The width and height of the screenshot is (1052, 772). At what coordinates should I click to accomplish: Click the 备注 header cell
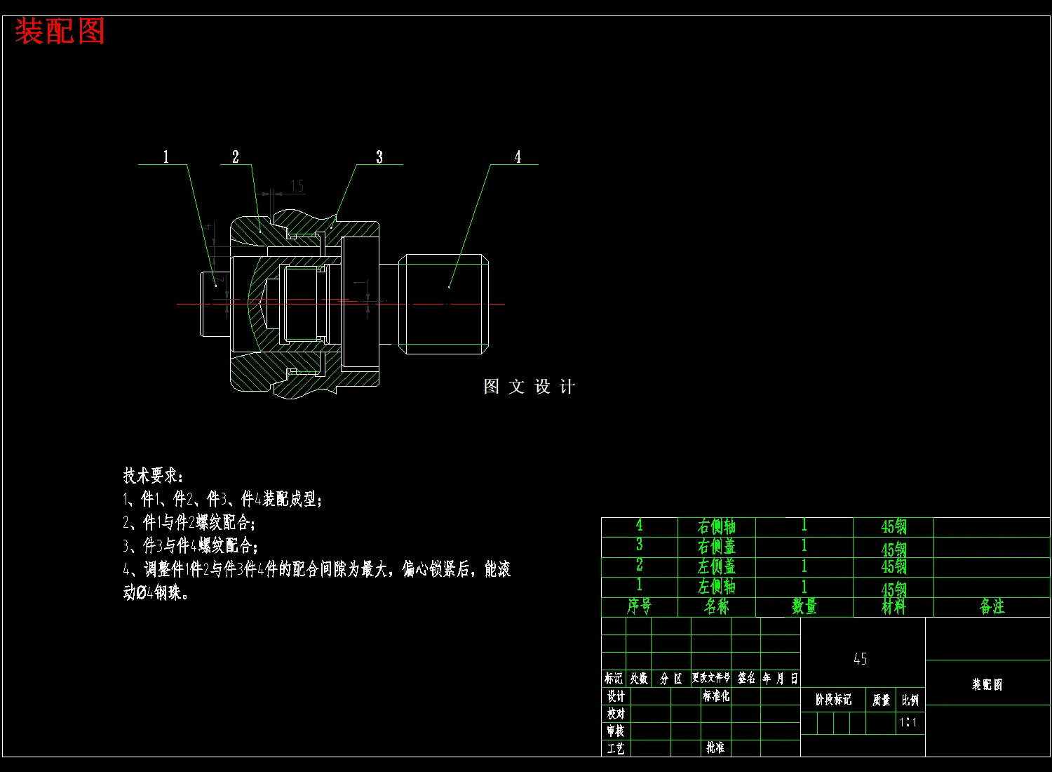click(992, 608)
